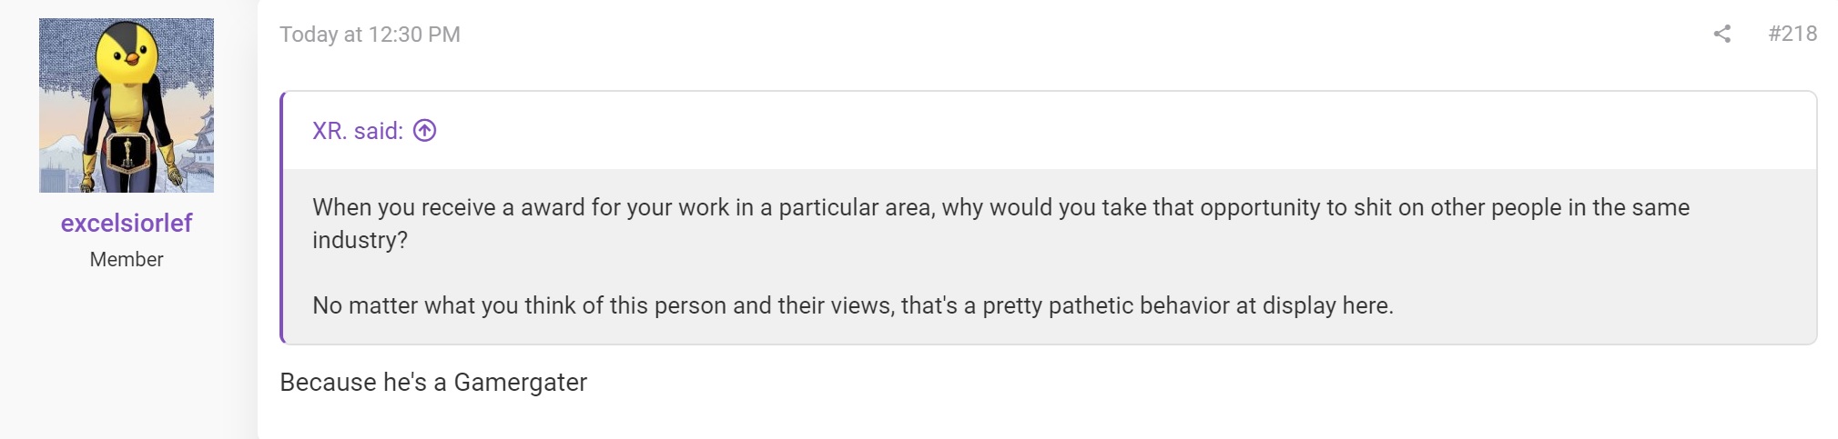Click the white quote header bar
Screen dimensions: 1838x439
click(1050, 131)
